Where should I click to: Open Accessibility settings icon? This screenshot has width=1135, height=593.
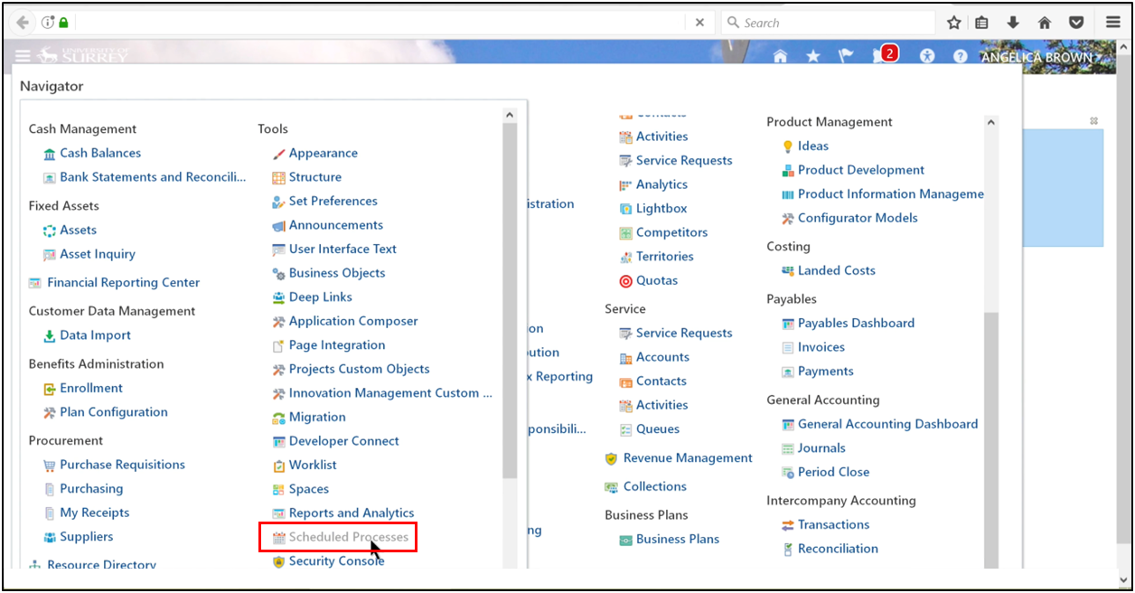(926, 56)
